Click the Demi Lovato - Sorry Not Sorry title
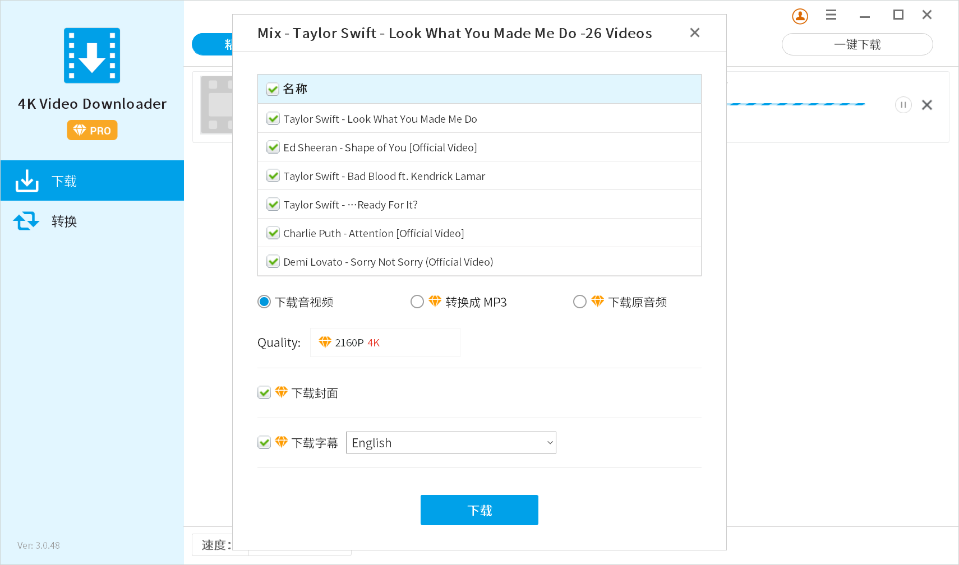The width and height of the screenshot is (959, 565). click(x=388, y=262)
